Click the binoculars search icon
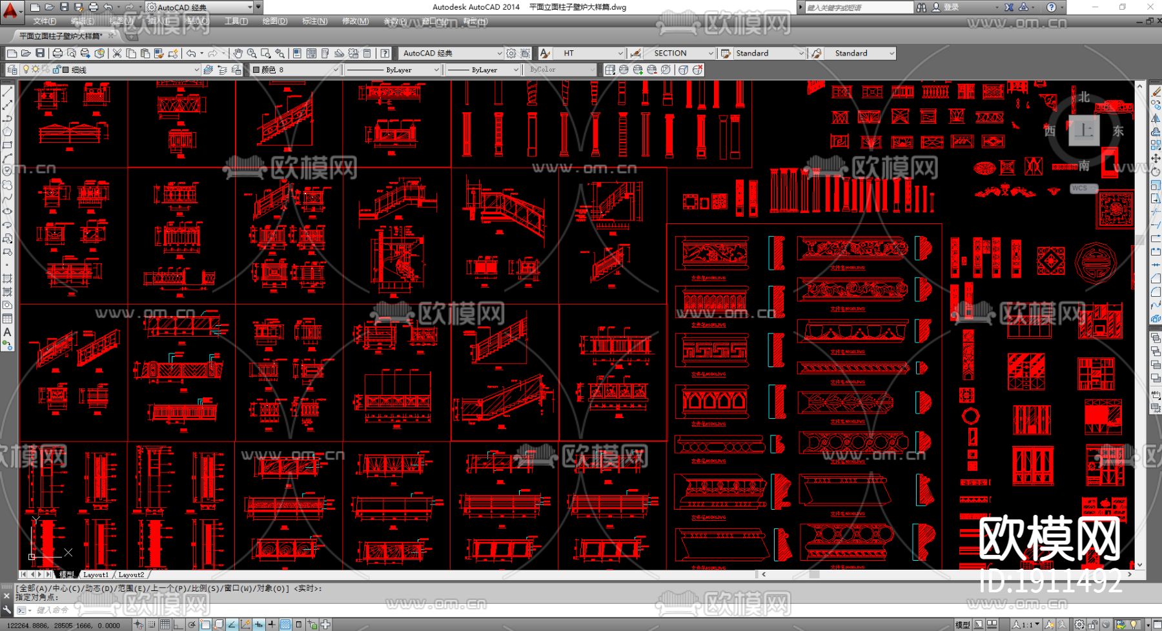 [921, 7]
